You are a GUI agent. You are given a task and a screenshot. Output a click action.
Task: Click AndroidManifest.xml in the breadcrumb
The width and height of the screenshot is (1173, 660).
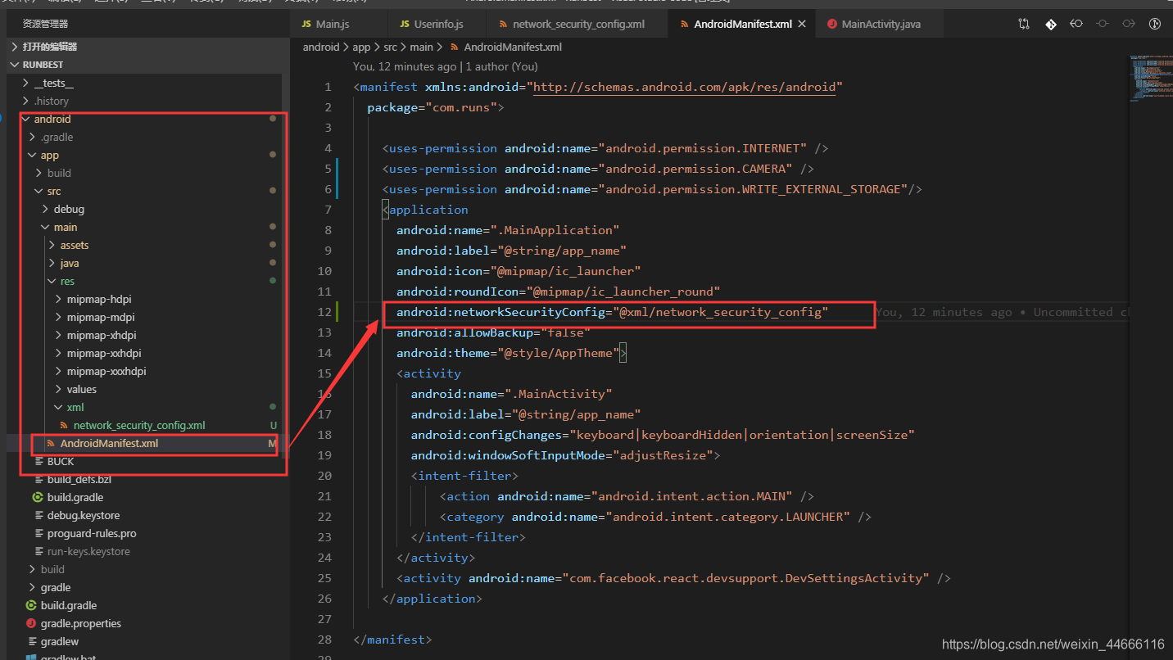[513, 47]
